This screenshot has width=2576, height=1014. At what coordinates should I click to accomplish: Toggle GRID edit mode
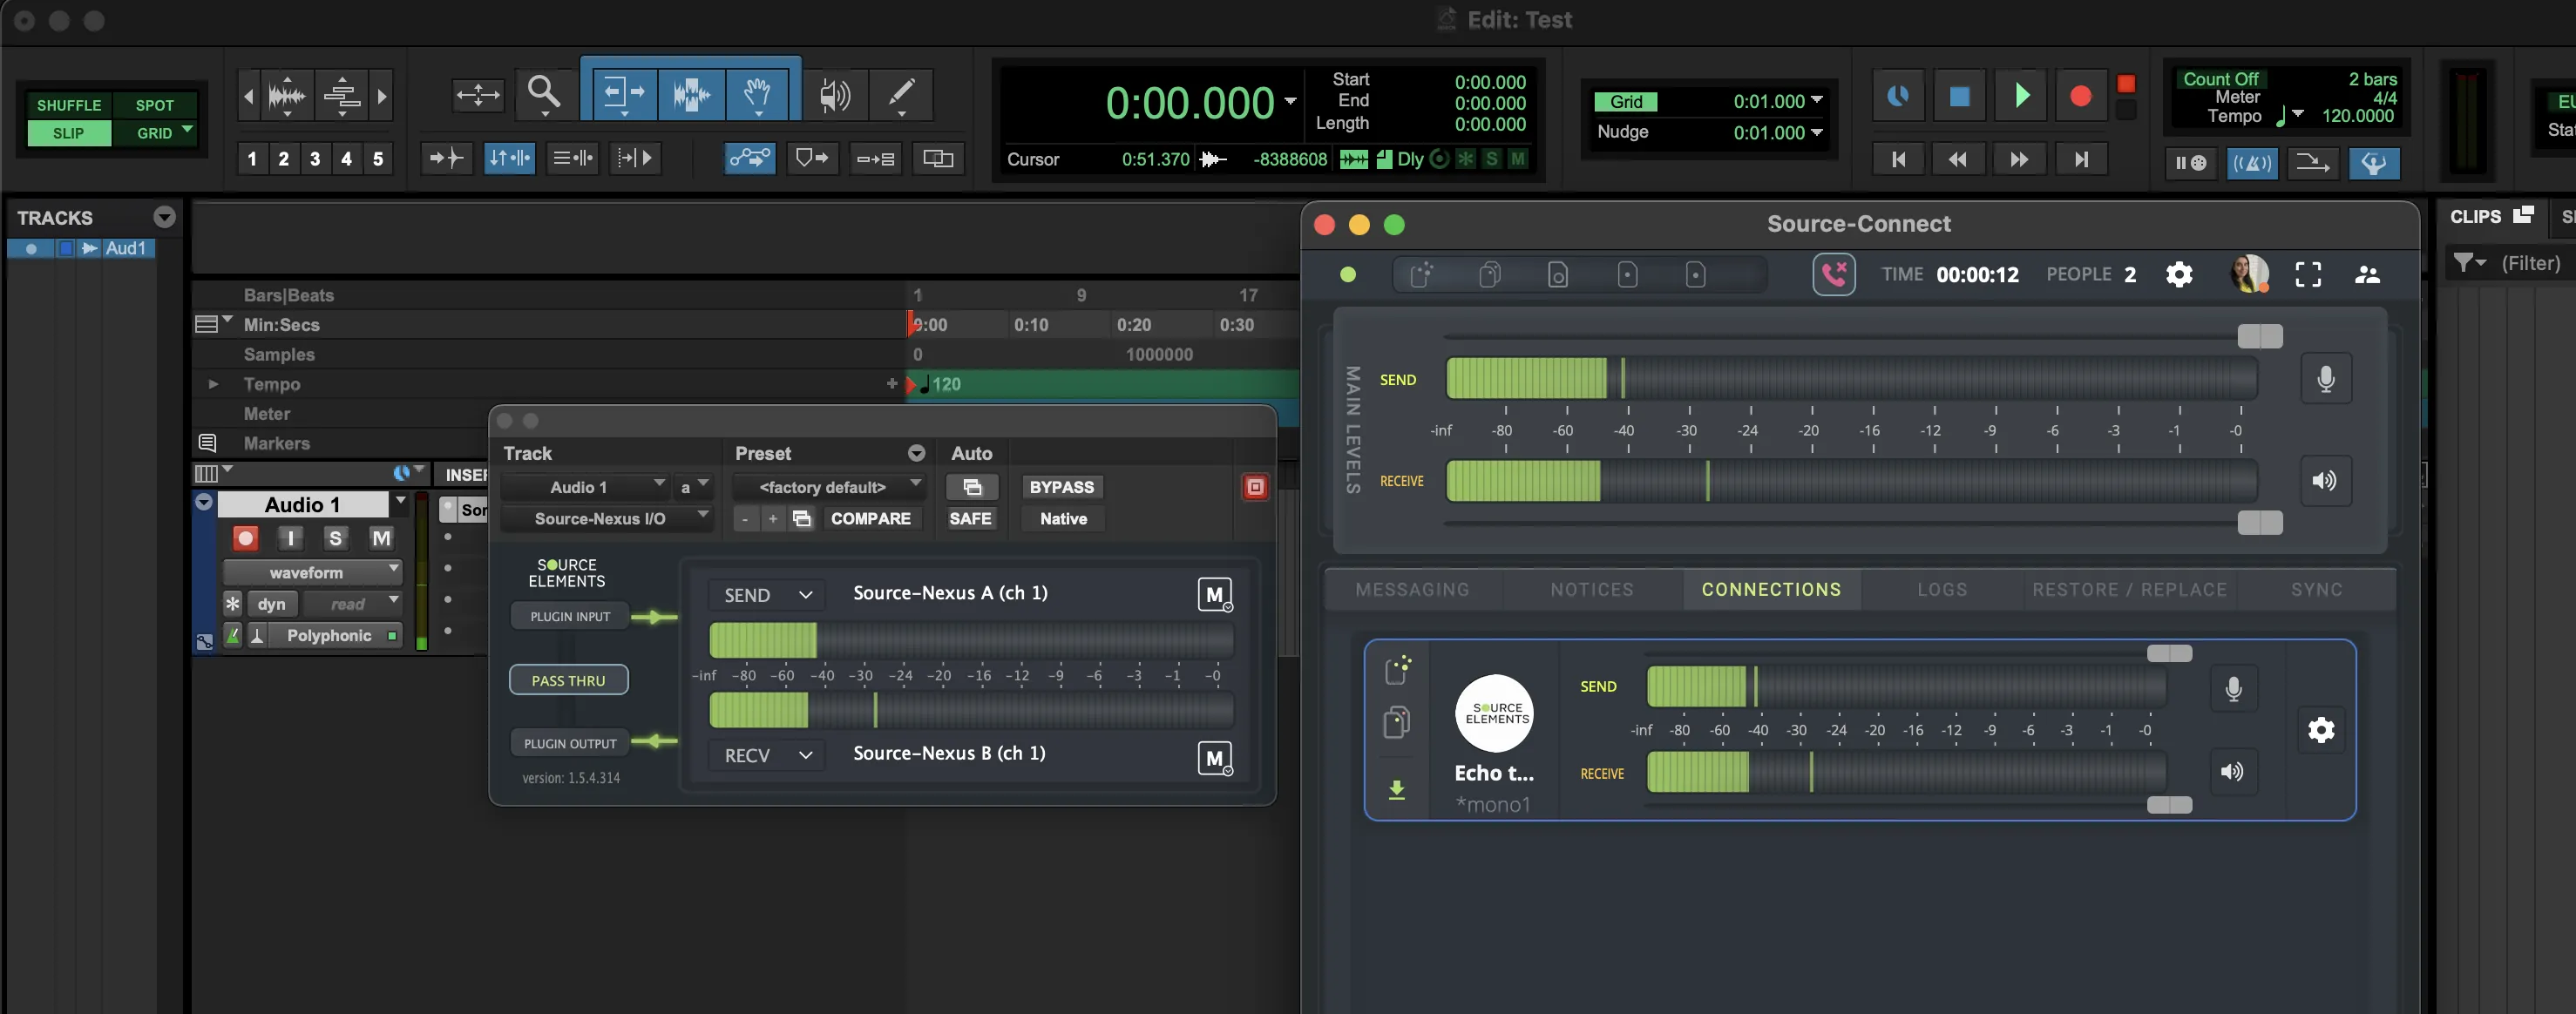[x=155, y=133]
